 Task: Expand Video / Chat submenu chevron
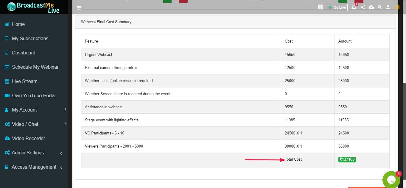(x=66, y=123)
